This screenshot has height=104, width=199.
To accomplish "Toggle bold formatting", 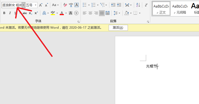I will coord(4,13).
